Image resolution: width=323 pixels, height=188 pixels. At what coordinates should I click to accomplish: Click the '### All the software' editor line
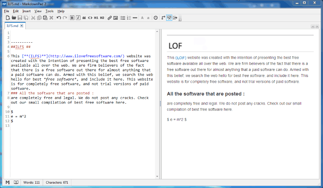[x=52, y=93]
